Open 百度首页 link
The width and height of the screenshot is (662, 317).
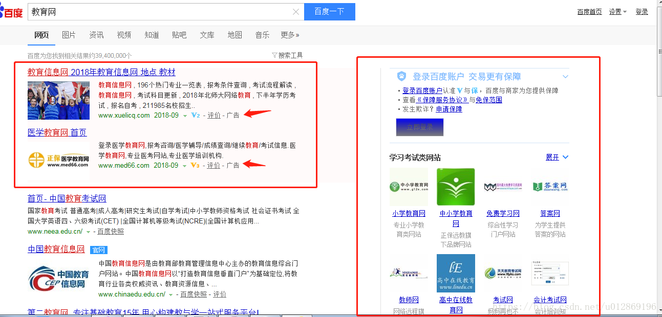(589, 12)
